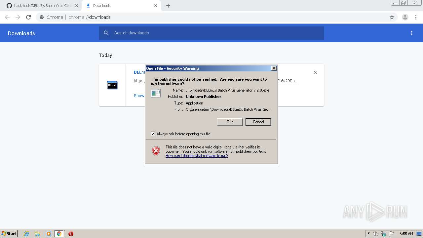
Task: Open the volume speaker tray icon
Action: pos(376,234)
